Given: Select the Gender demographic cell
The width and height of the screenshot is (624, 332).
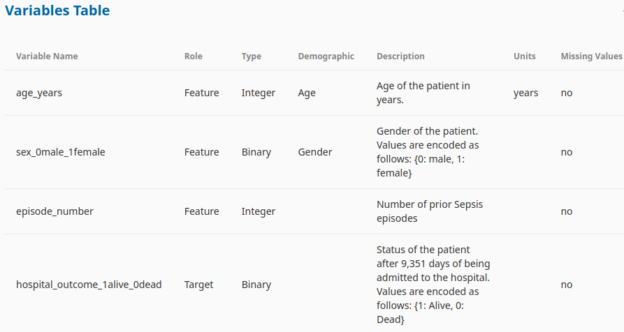Looking at the screenshot, I should 314,152.
